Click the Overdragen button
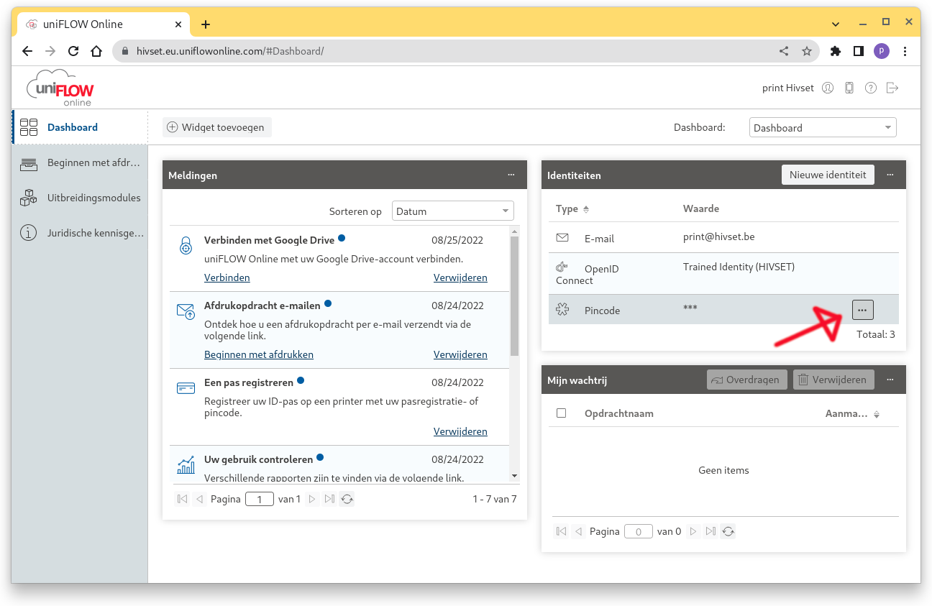The width and height of the screenshot is (932, 606). point(747,380)
